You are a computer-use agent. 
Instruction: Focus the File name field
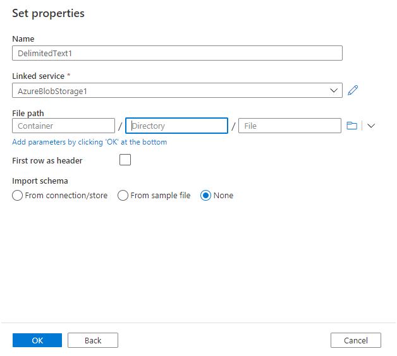[290, 126]
